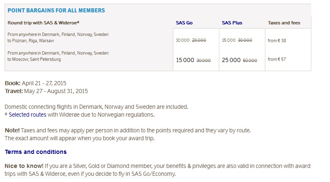Click the Book: April 21 - 27 text

coord(35,83)
